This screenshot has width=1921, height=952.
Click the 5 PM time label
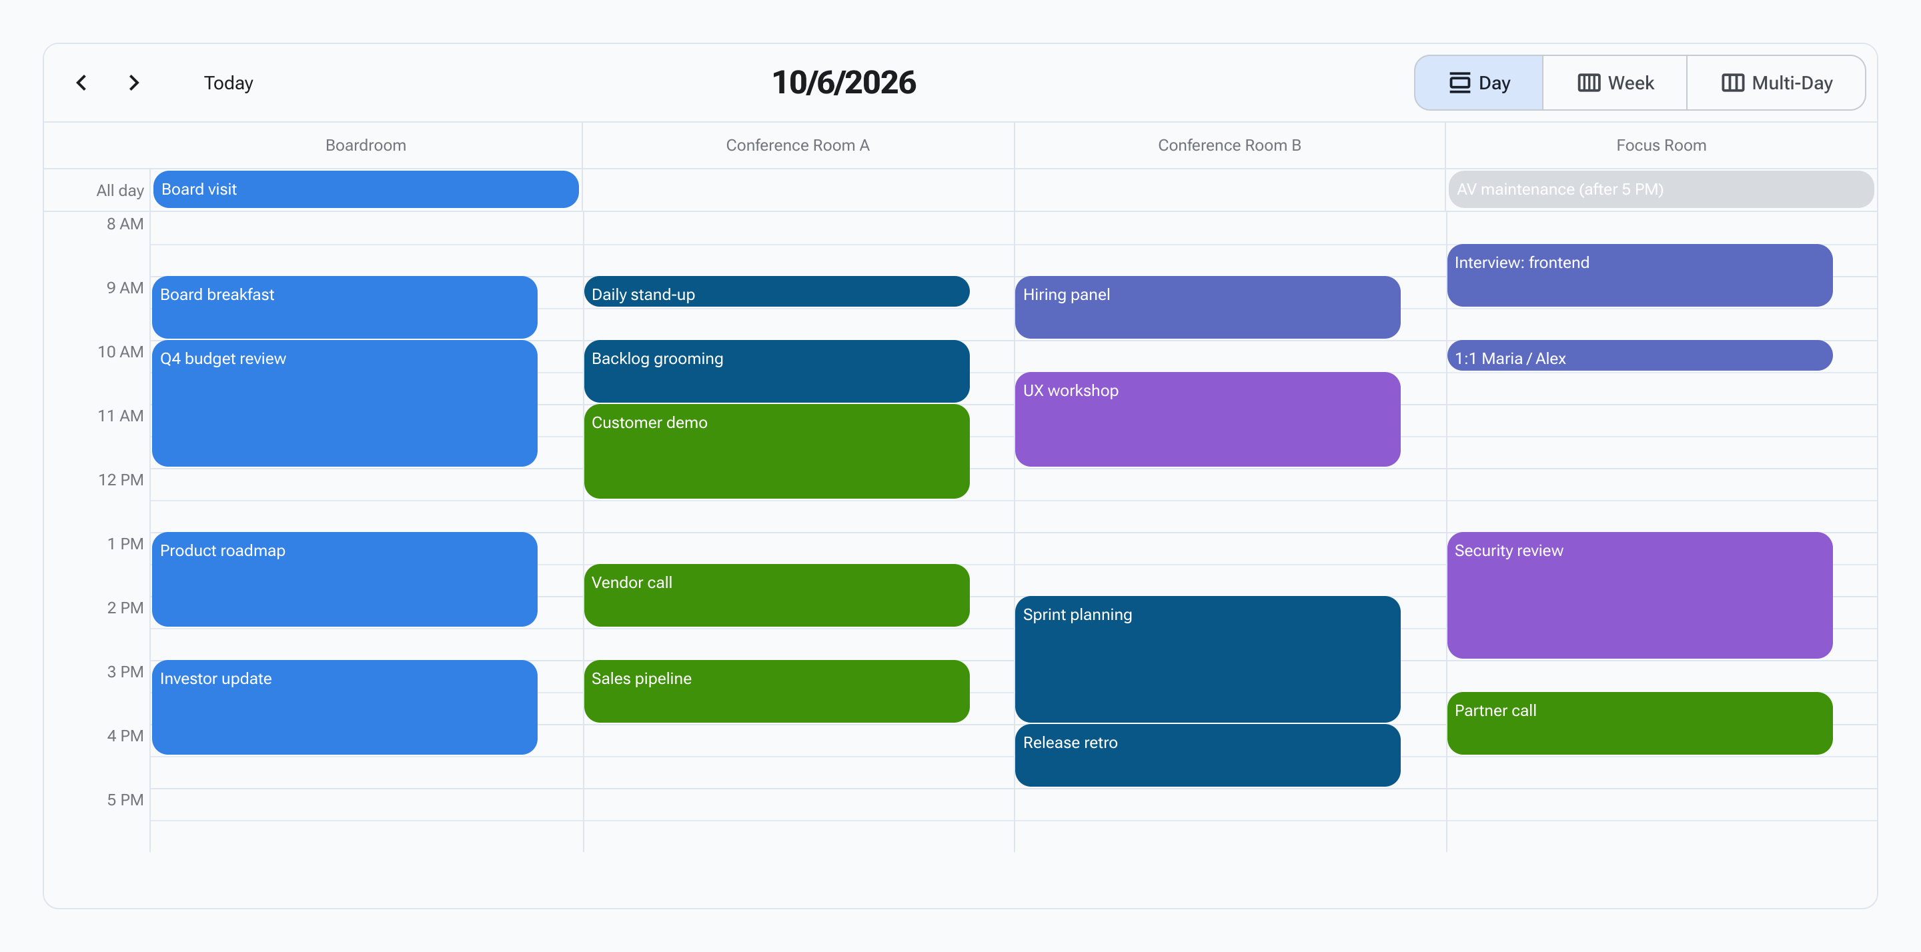[x=125, y=799]
